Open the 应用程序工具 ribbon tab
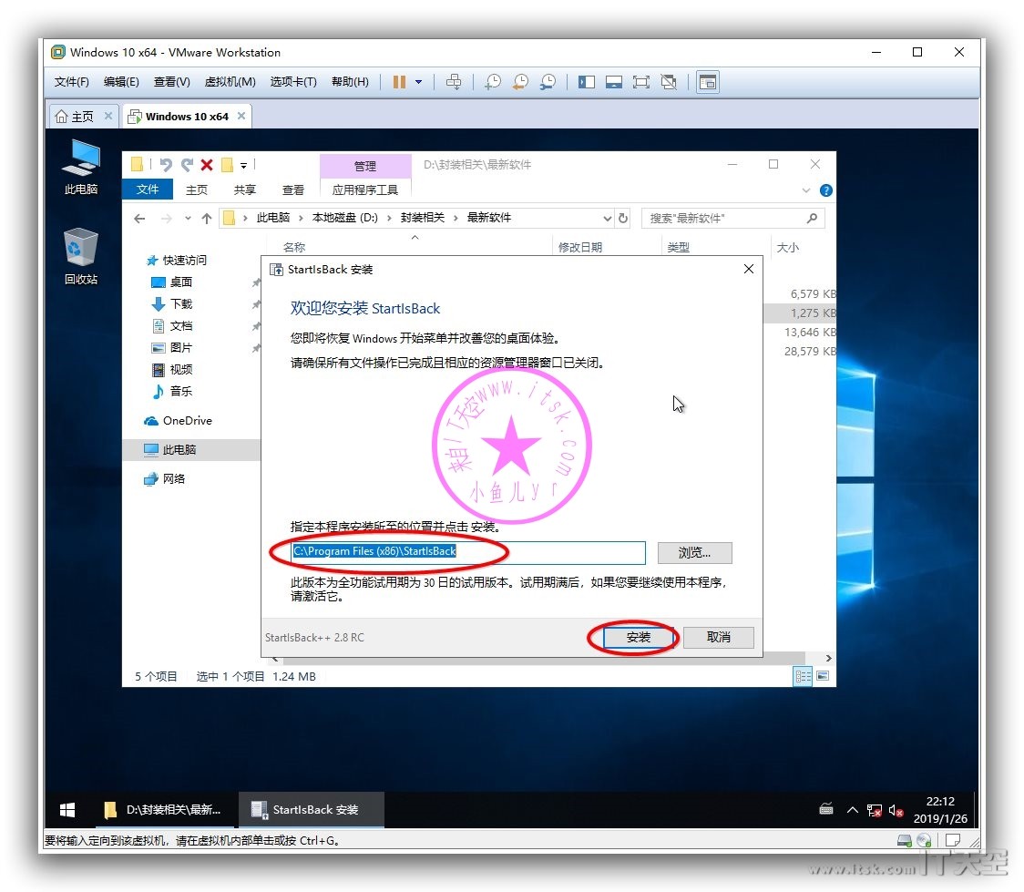1024x892 pixels. click(x=365, y=190)
